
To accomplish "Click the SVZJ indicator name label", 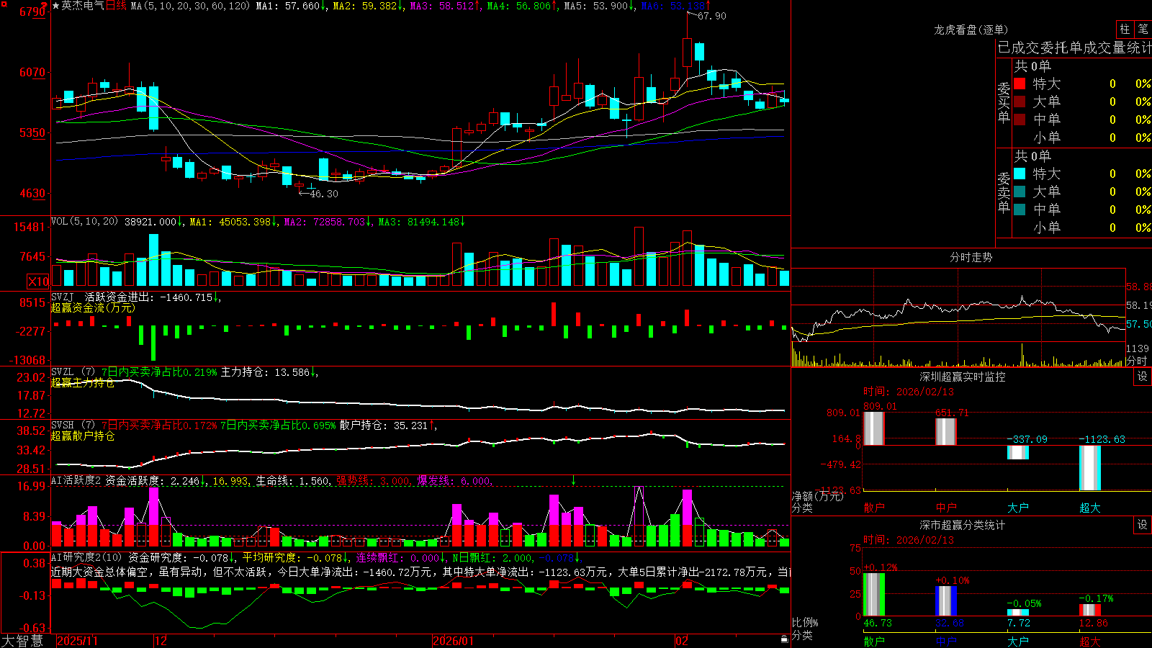I will [63, 297].
